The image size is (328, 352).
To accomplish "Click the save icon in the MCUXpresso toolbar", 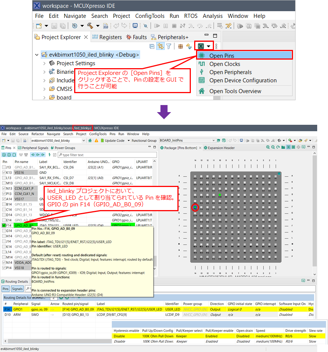I will click(54, 25).
